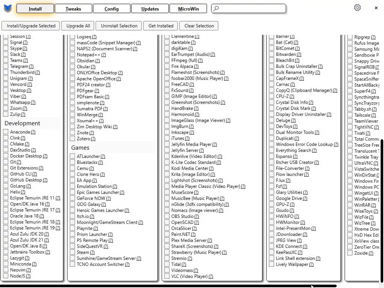
Task: Tick the Epic Games Launcher checkbox
Action: (x=72, y=192)
